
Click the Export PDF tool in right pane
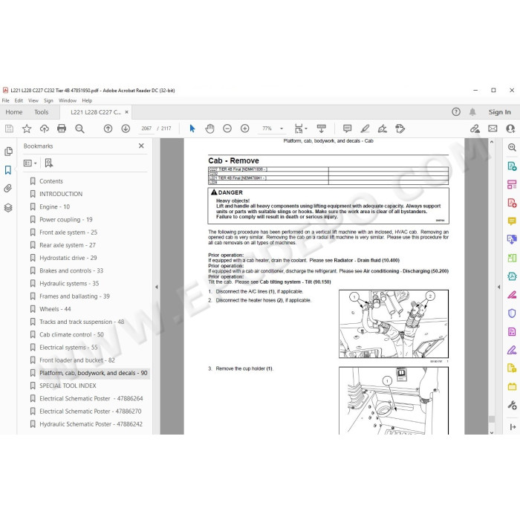click(512, 166)
